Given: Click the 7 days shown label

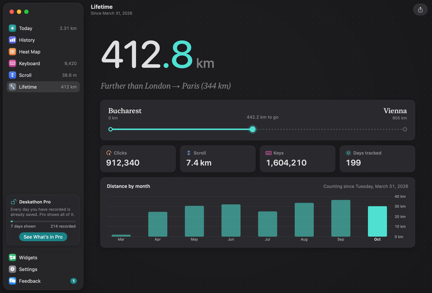Looking at the screenshot, I should 23,226.
